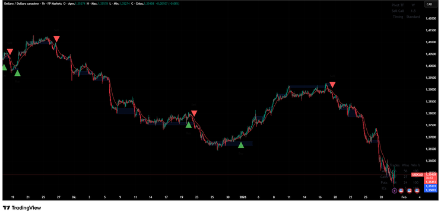Click the Feb month label on time axis
Viewport: 441px width, 215px height.
(404, 197)
